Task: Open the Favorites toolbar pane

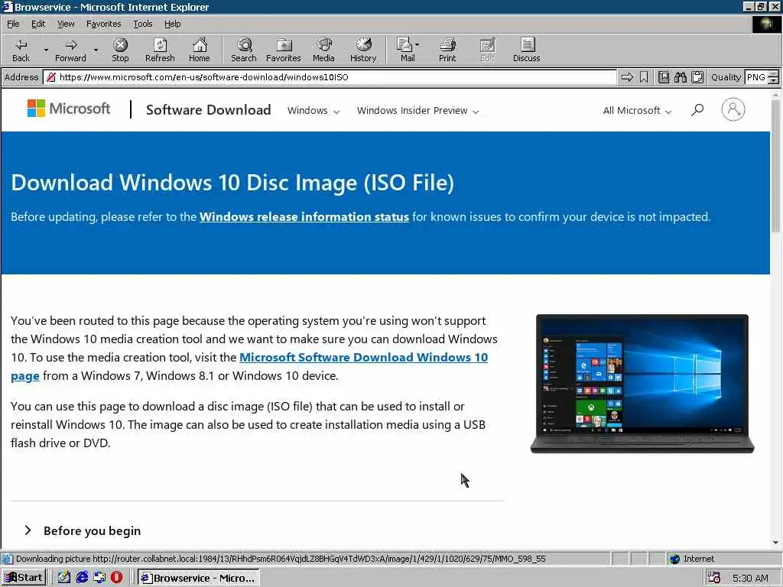Action: point(283,50)
